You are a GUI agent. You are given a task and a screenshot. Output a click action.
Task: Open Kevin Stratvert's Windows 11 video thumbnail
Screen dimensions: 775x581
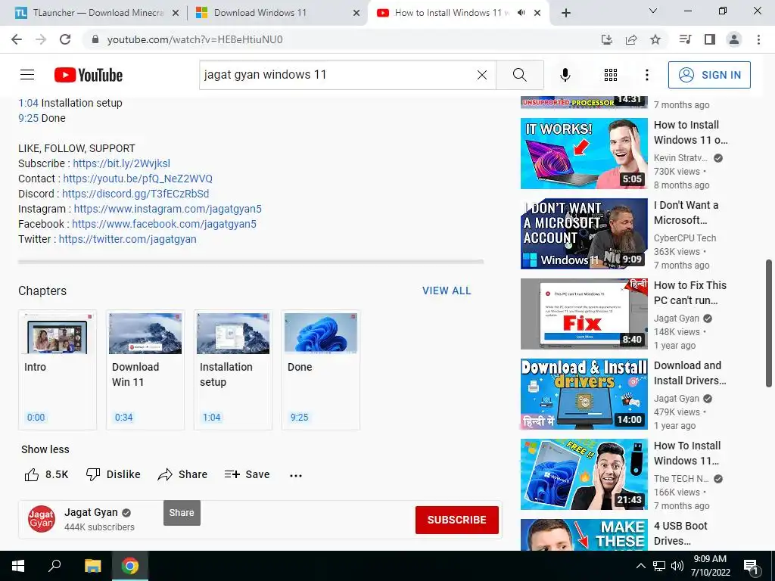click(584, 153)
